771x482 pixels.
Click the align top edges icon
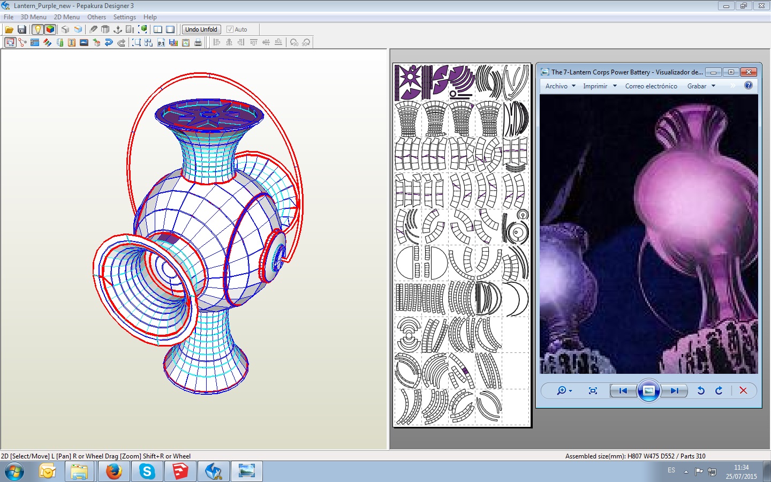coord(254,42)
